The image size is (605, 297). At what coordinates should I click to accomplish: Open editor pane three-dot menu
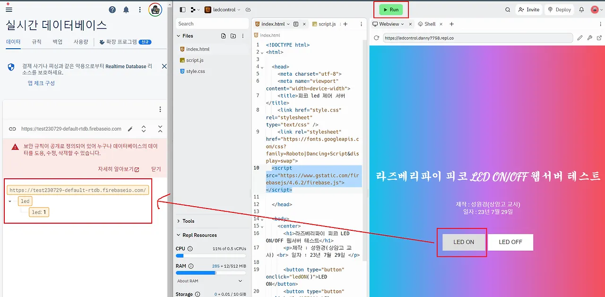point(362,24)
